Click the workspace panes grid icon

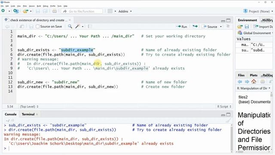pos(110,11)
